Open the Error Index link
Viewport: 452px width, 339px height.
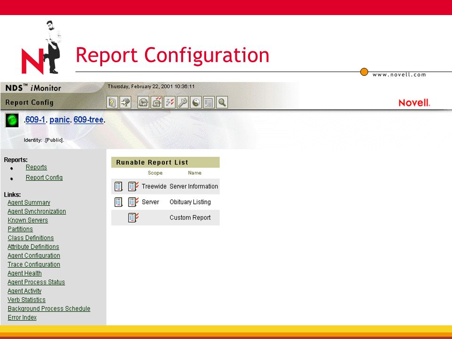22,317
